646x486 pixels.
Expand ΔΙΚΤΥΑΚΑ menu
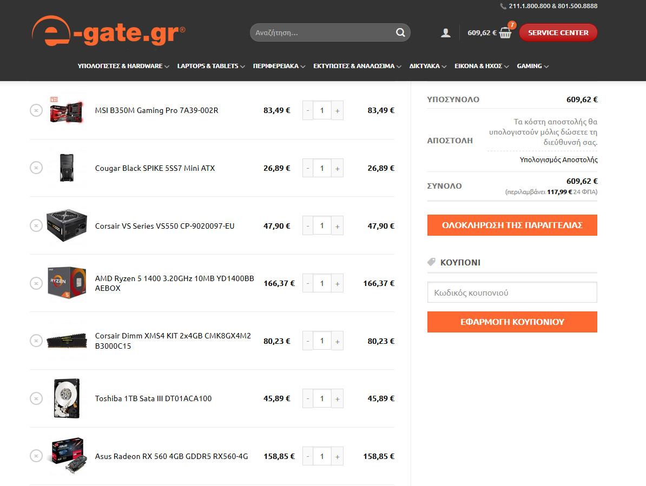427,66
